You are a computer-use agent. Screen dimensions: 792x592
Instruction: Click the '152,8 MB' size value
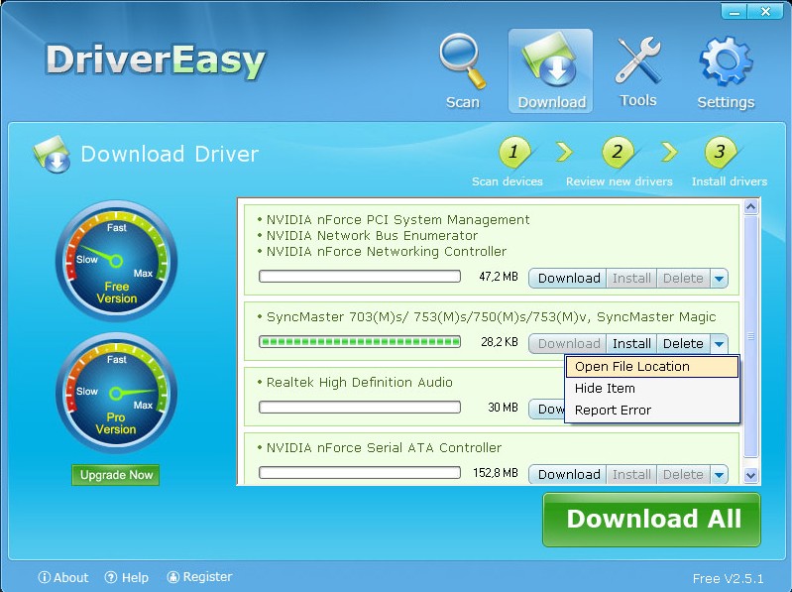495,473
